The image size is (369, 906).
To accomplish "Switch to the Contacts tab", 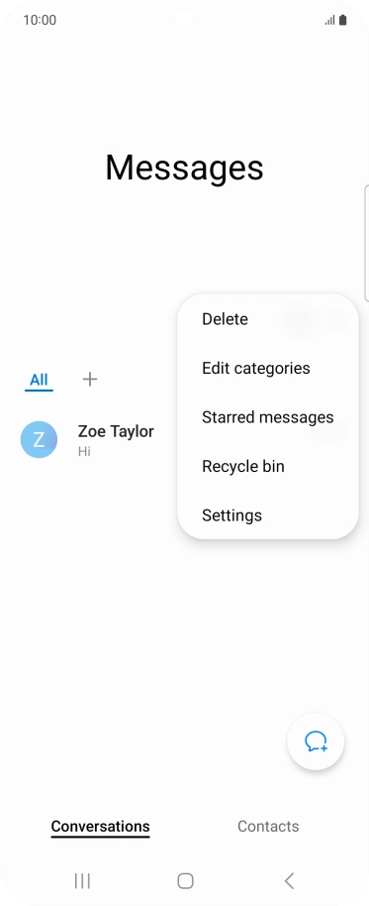I will click(268, 827).
